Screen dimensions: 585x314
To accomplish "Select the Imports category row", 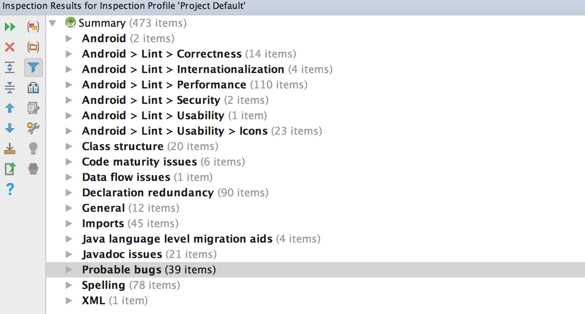I will [103, 224].
